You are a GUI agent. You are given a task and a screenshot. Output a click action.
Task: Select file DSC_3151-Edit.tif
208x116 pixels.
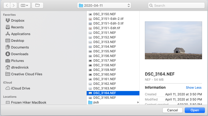point(113,28)
